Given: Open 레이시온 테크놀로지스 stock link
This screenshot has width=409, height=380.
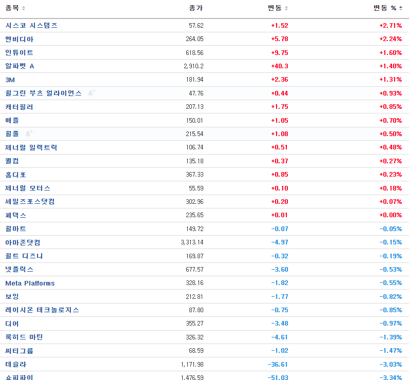Looking at the screenshot, I should (x=42, y=310).
